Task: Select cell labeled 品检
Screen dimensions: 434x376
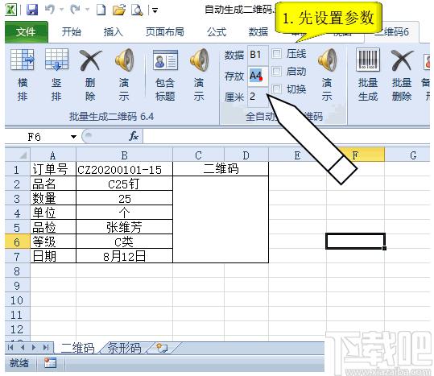Action: pos(53,227)
